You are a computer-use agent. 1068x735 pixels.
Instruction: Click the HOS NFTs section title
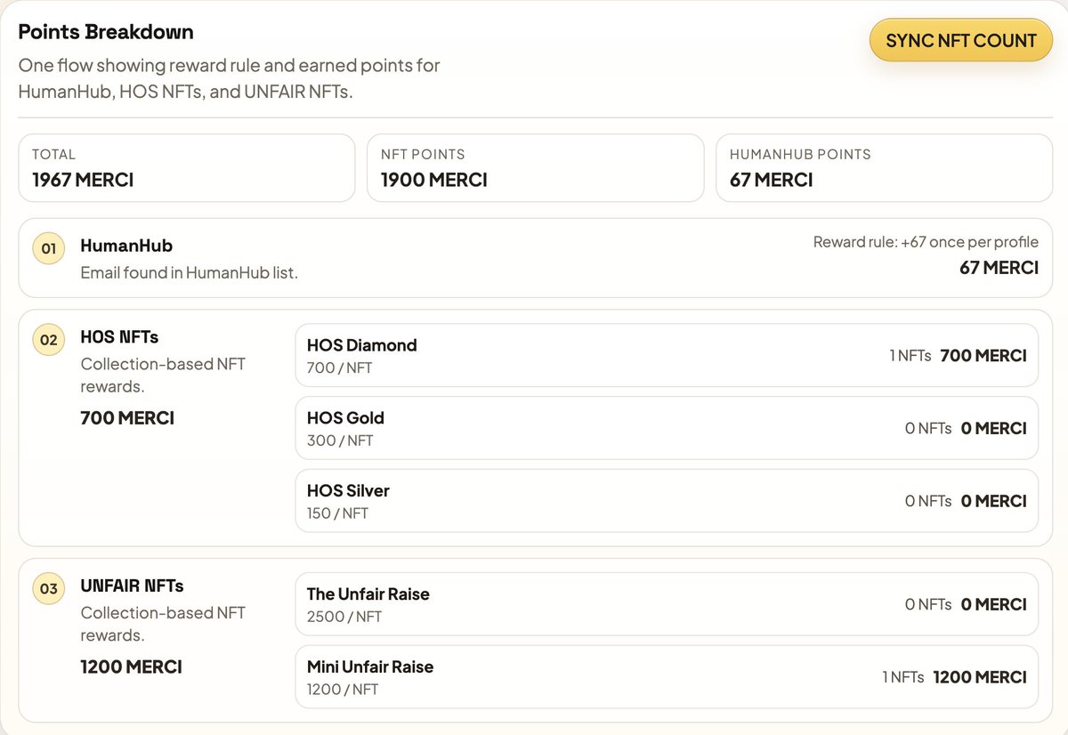click(119, 337)
